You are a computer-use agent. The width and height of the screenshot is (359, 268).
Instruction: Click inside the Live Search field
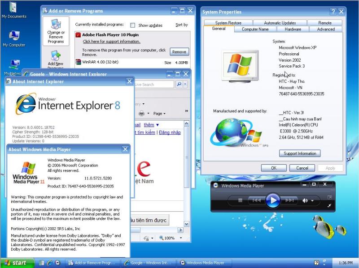pyautogui.click(x=155, y=85)
